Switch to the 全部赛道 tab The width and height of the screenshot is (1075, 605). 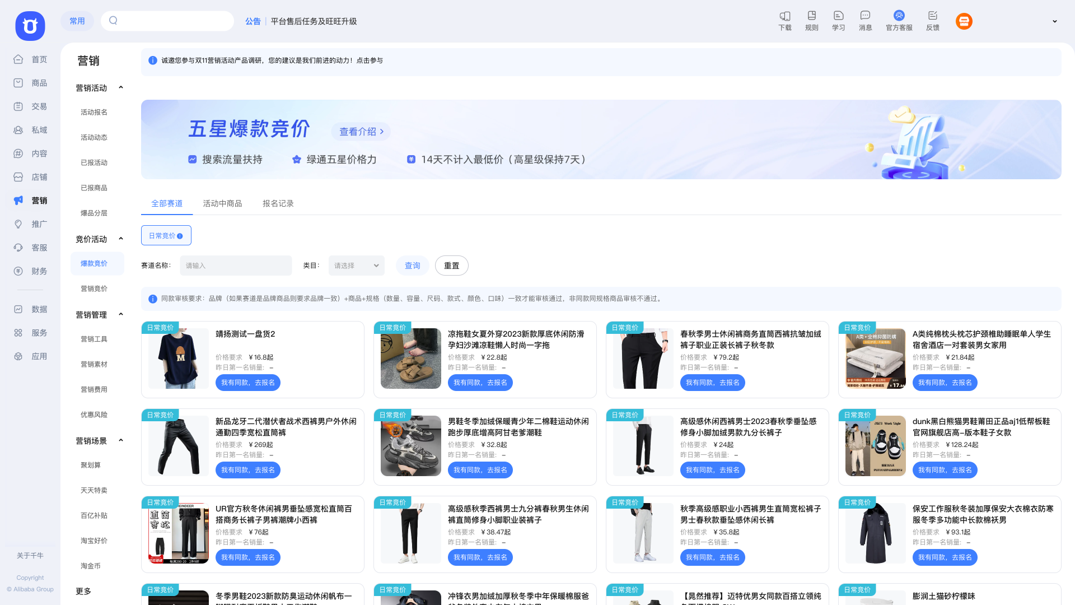click(167, 203)
